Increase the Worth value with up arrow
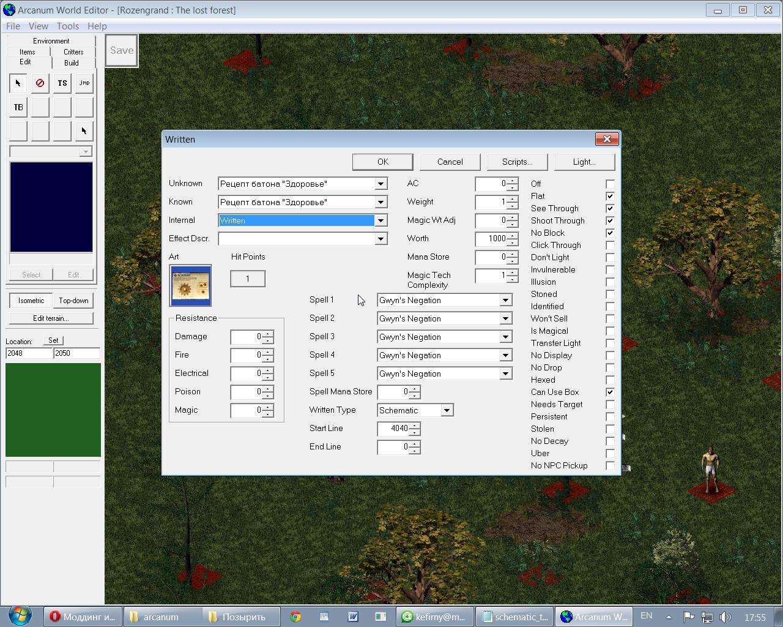This screenshot has width=783, height=627. (513, 235)
